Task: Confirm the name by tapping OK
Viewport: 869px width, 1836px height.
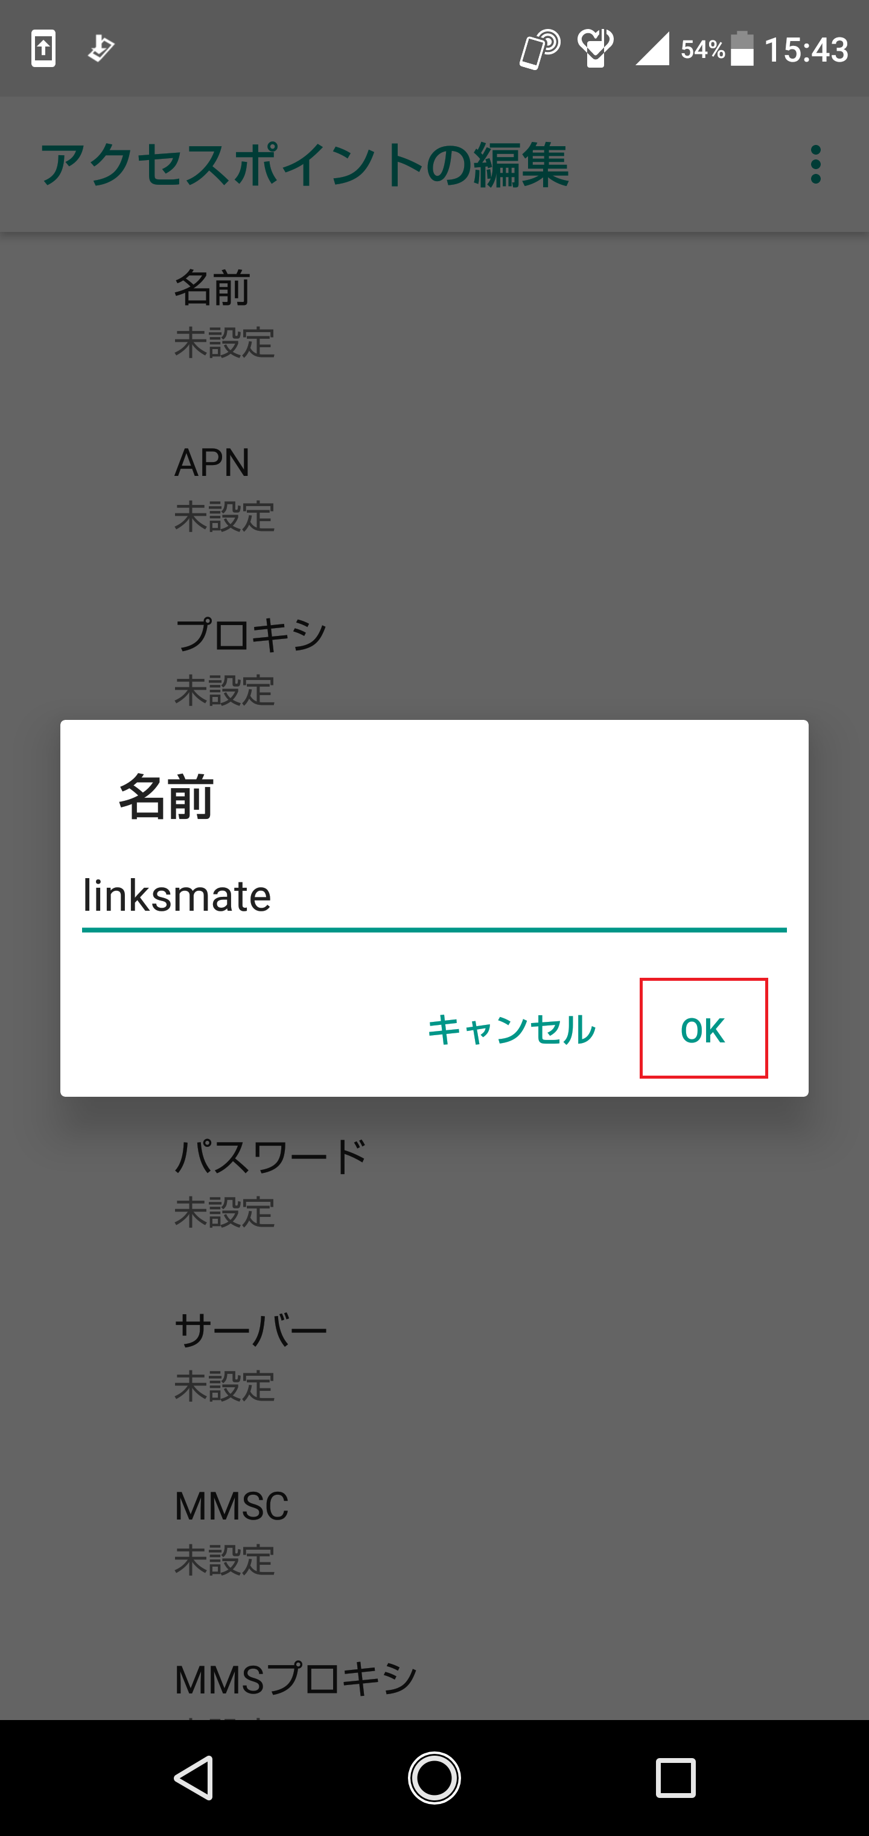Action: tap(702, 1029)
